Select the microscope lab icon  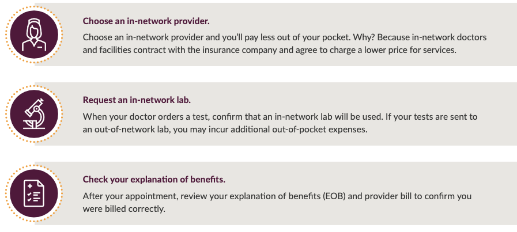(x=34, y=114)
